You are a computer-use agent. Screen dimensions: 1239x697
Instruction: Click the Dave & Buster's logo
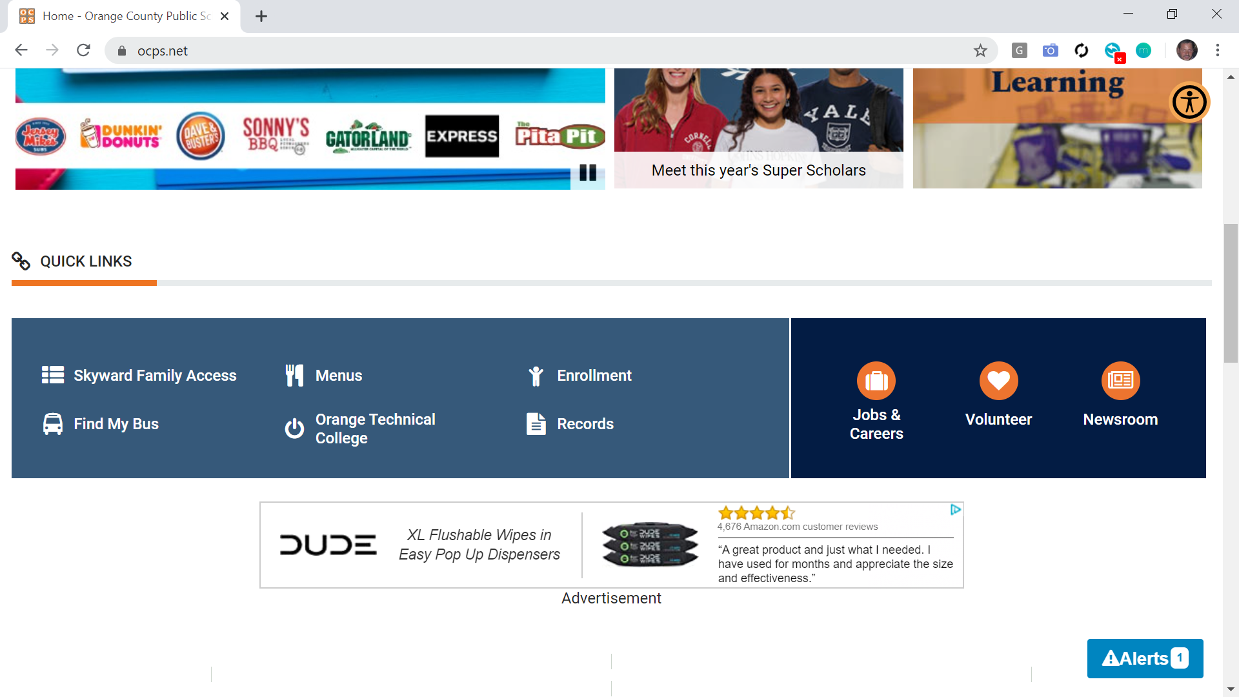201,136
